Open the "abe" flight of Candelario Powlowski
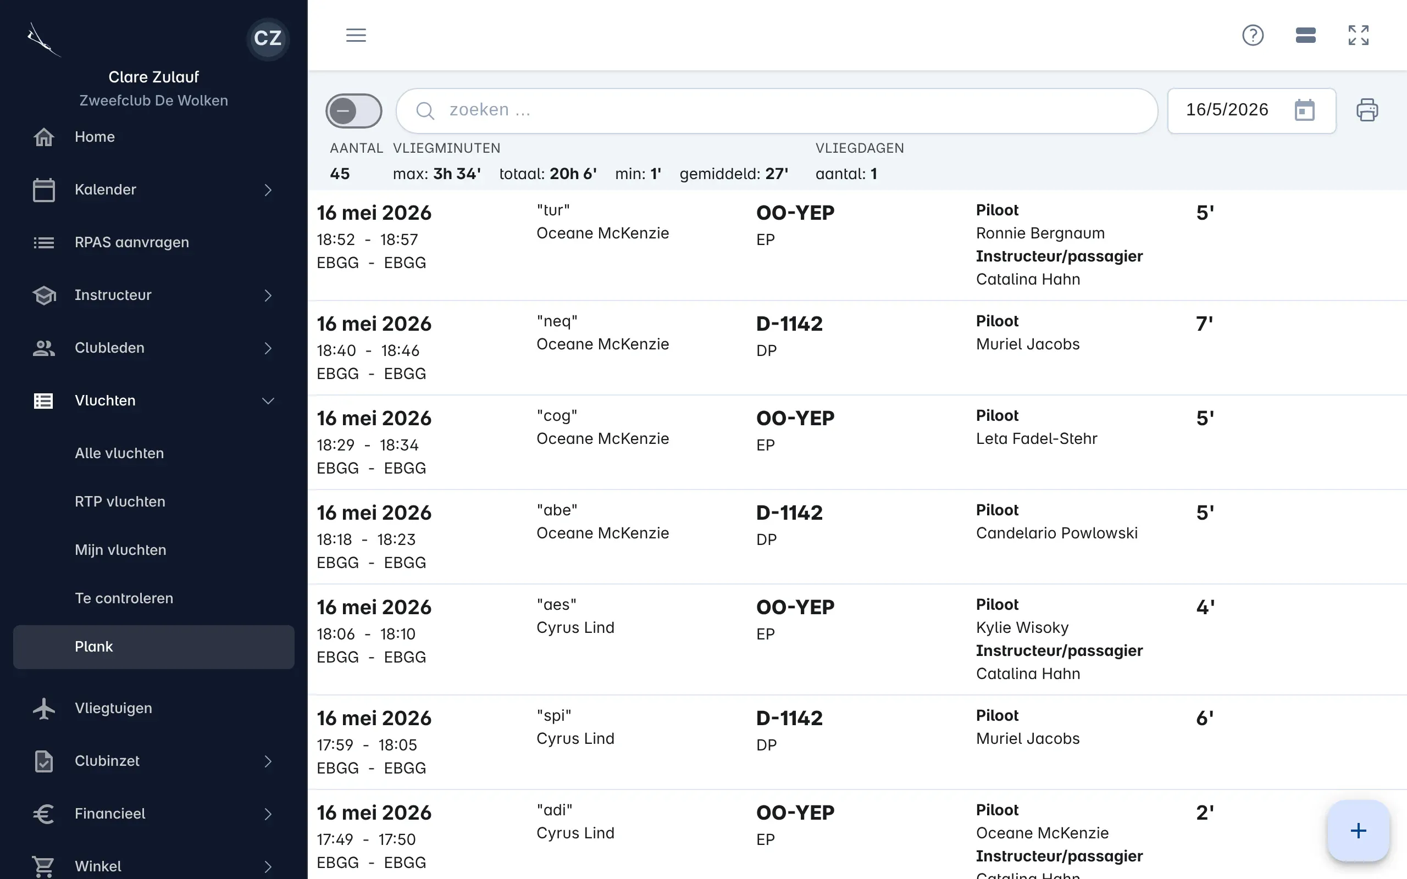The height and width of the screenshot is (879, 1407). tap(857, 537)
